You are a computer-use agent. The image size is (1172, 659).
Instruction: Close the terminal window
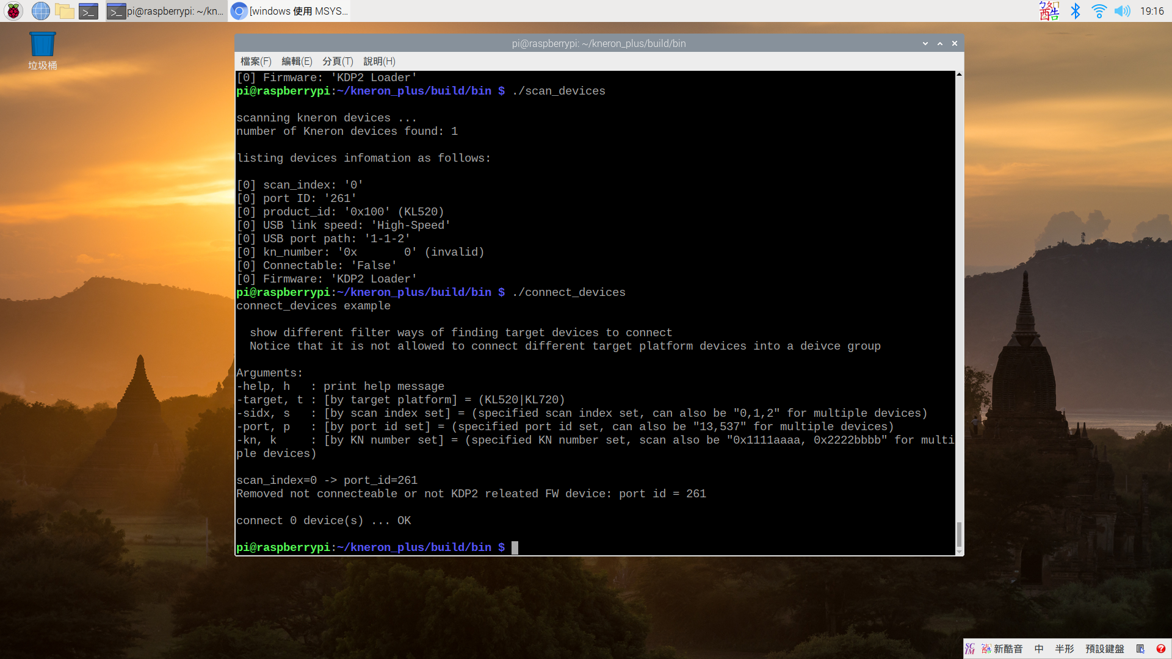point(955,43)
